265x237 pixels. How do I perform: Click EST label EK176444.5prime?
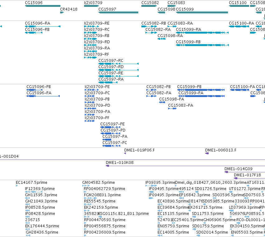pyautogui.click(x=42, y=226)
